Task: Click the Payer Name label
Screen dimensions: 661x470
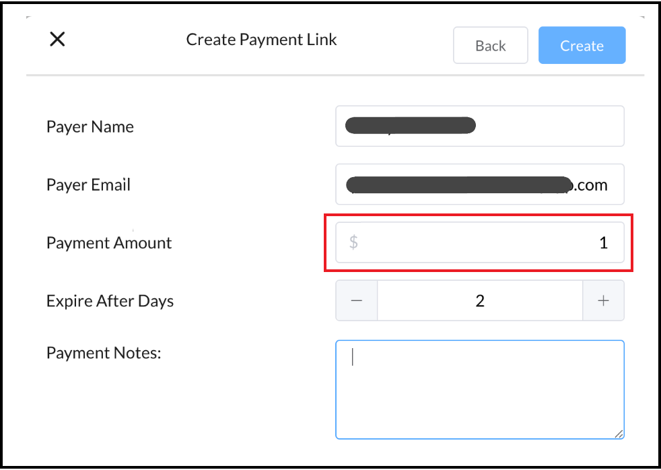Action: point(90,127)
